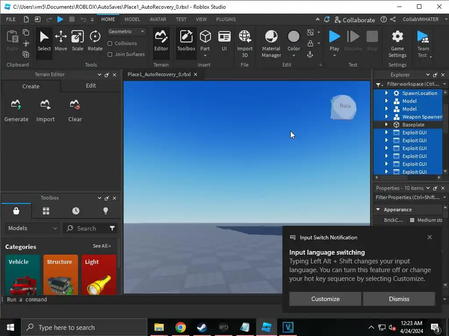
Task: Open the Geometric mode dropdown
Action: pyautogui.click(x=126, y=31)
